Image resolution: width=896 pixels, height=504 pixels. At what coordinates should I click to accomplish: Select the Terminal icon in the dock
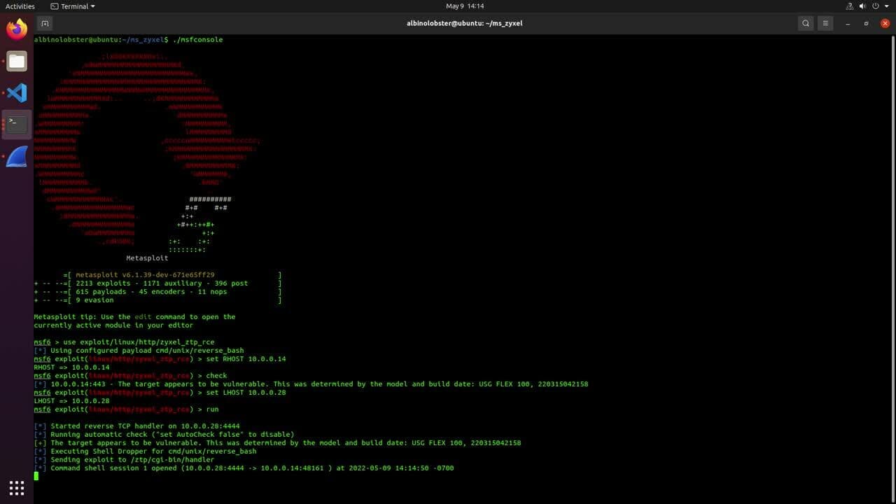pos(17,124)
